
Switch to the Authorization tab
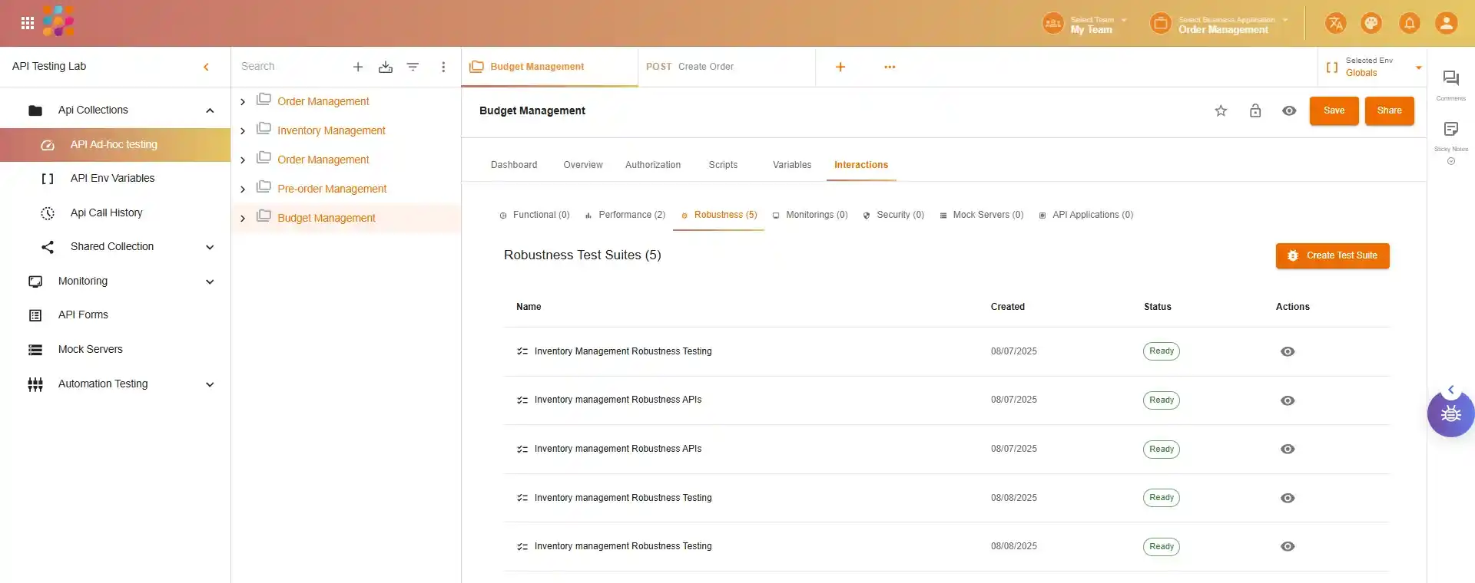652,165
